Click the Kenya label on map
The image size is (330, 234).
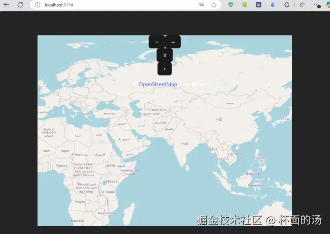113,181
